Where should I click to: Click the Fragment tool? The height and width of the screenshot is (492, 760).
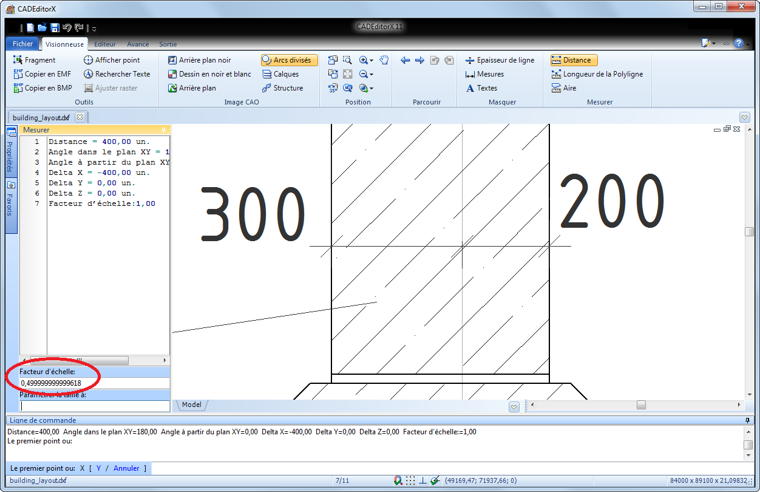click(34, 60)
